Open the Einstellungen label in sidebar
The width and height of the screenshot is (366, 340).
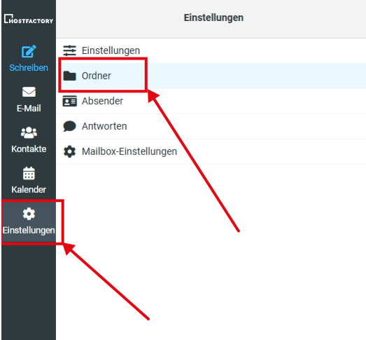[x=29, y=230]
